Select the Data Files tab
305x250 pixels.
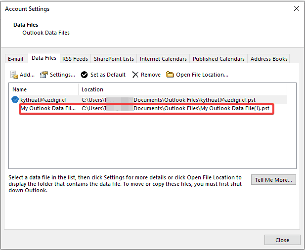(x=44, y=58)
